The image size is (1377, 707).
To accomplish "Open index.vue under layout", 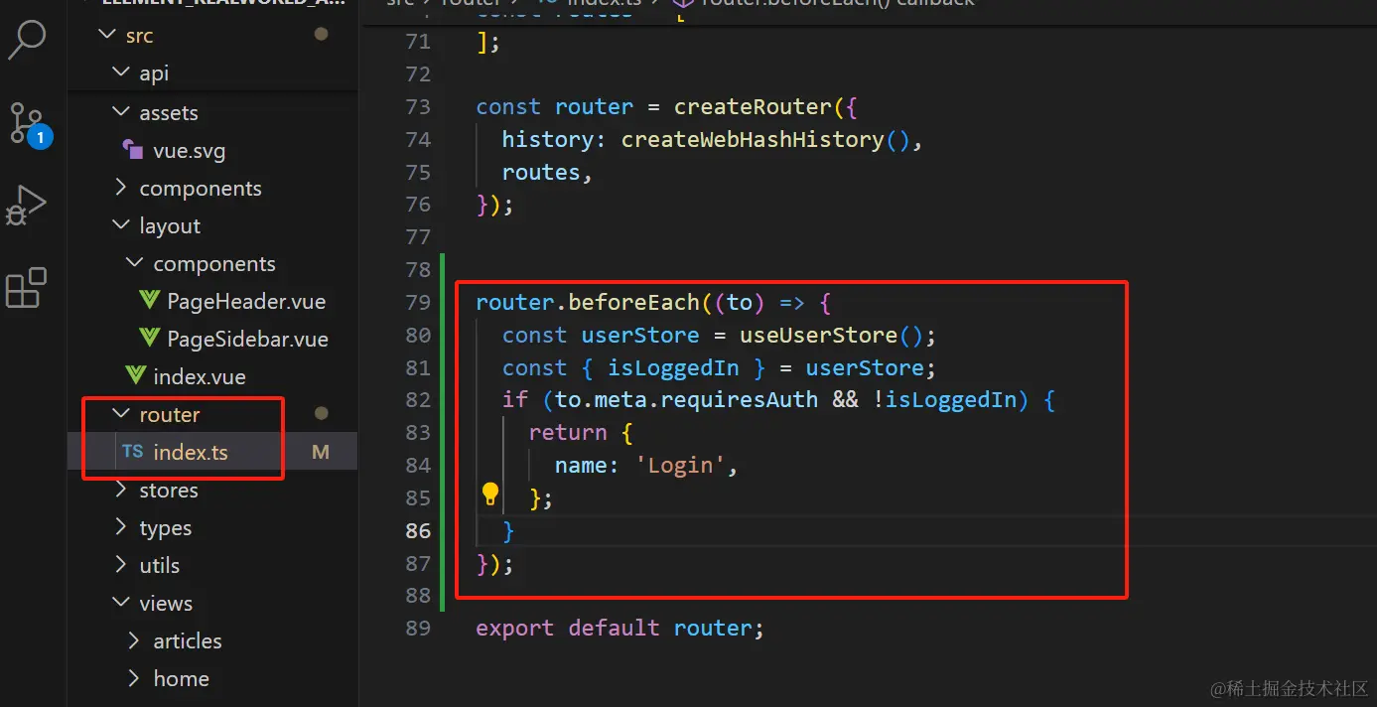I will point(200,377).
